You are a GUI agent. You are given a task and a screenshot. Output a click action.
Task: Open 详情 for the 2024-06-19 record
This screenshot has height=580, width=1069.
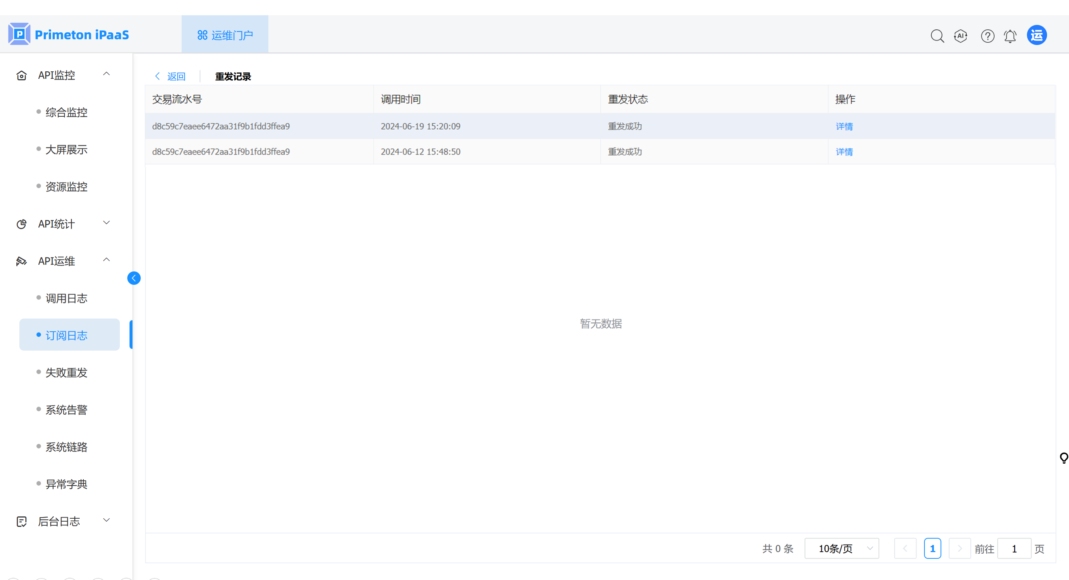844,126
